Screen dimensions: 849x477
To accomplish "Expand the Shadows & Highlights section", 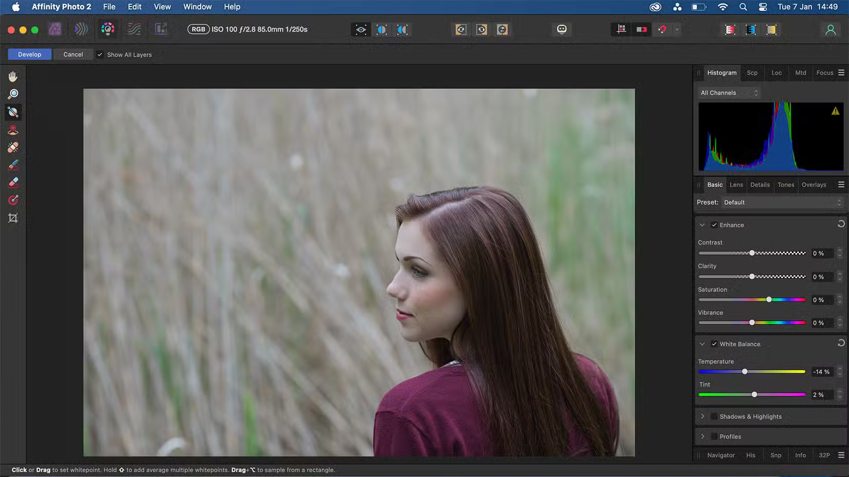I will pyautogui.click(x=703, y=416).
